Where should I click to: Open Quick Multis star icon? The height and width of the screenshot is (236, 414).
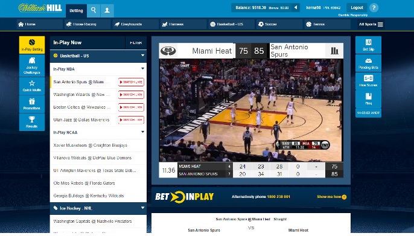click(31, 86)
